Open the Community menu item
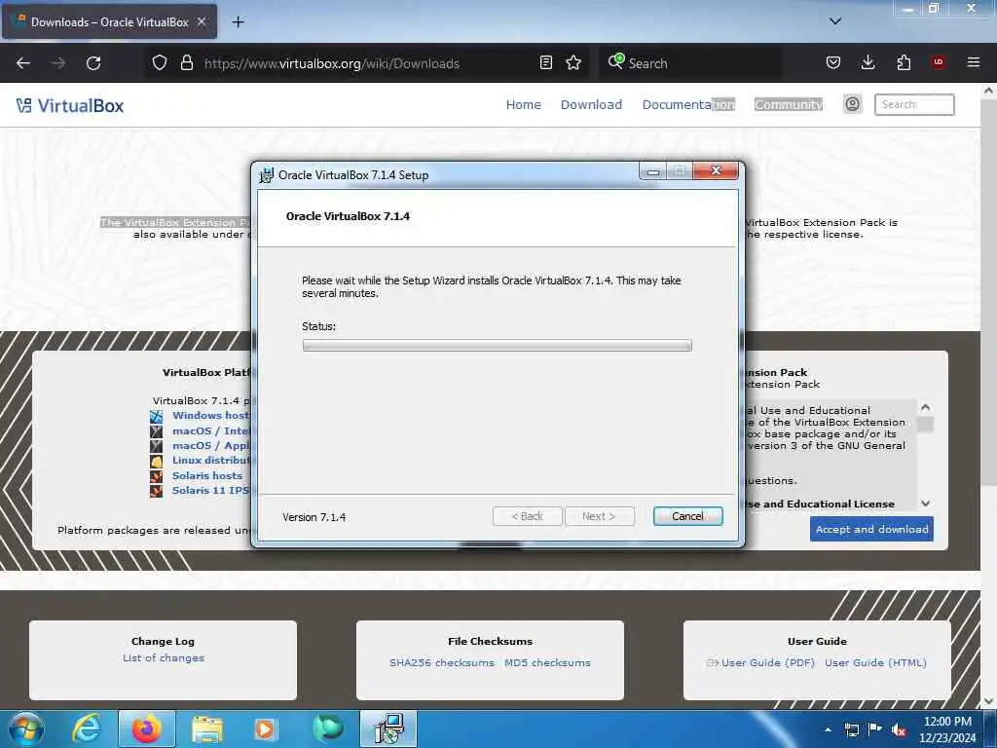 click(789, 105)
